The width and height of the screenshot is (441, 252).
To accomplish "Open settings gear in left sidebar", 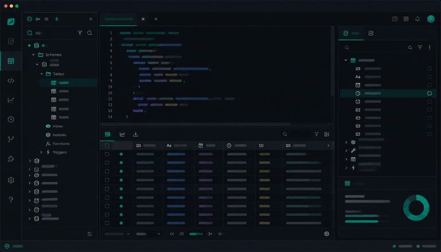I will tap(11, 180).
